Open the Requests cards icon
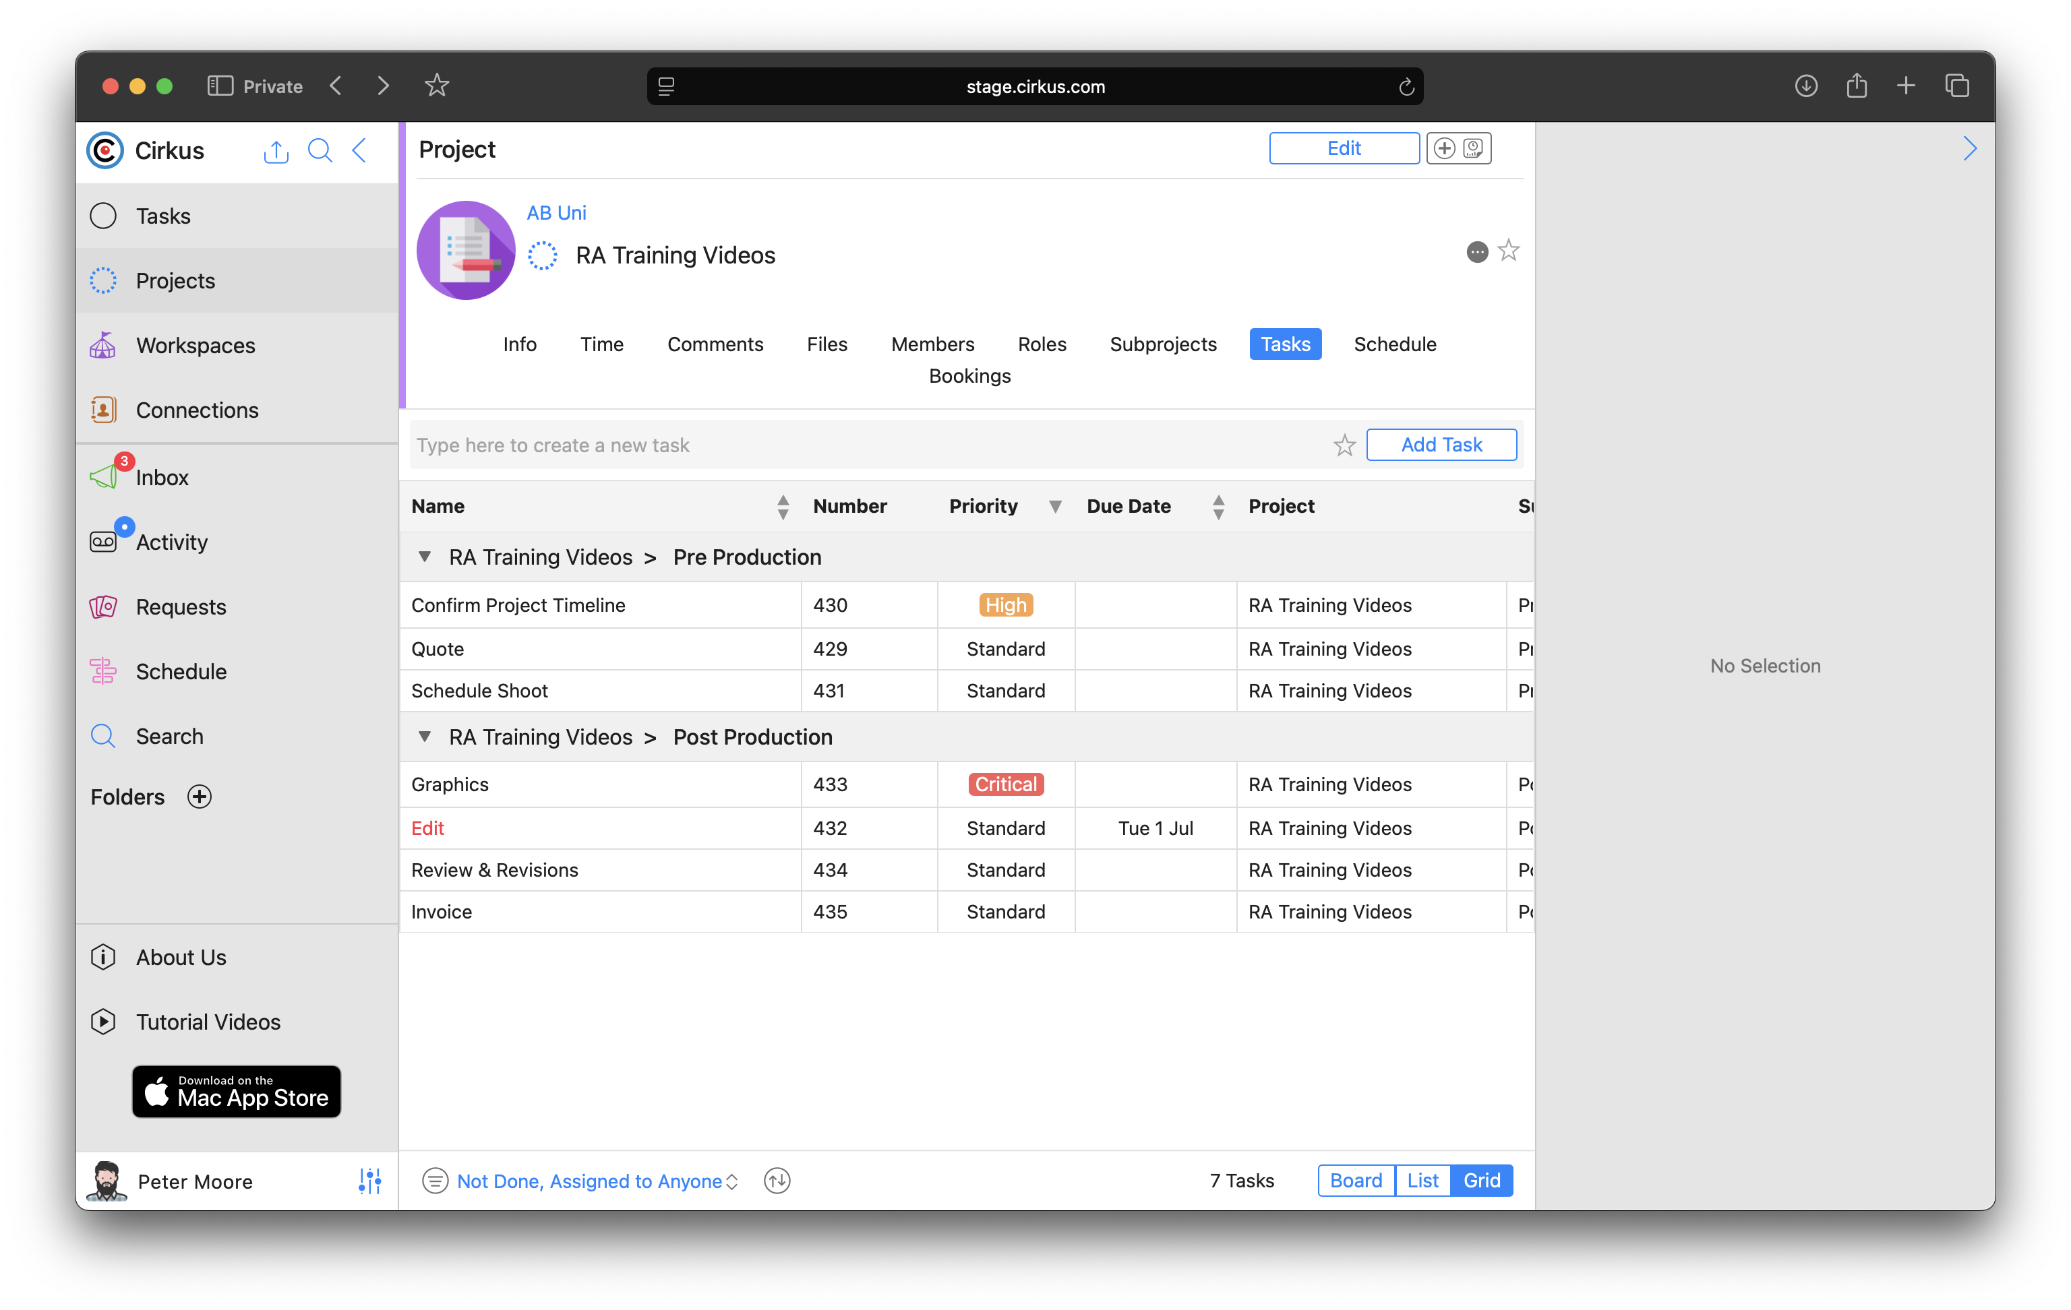This screenshot has width=2071, height=1310. point(103,607)
